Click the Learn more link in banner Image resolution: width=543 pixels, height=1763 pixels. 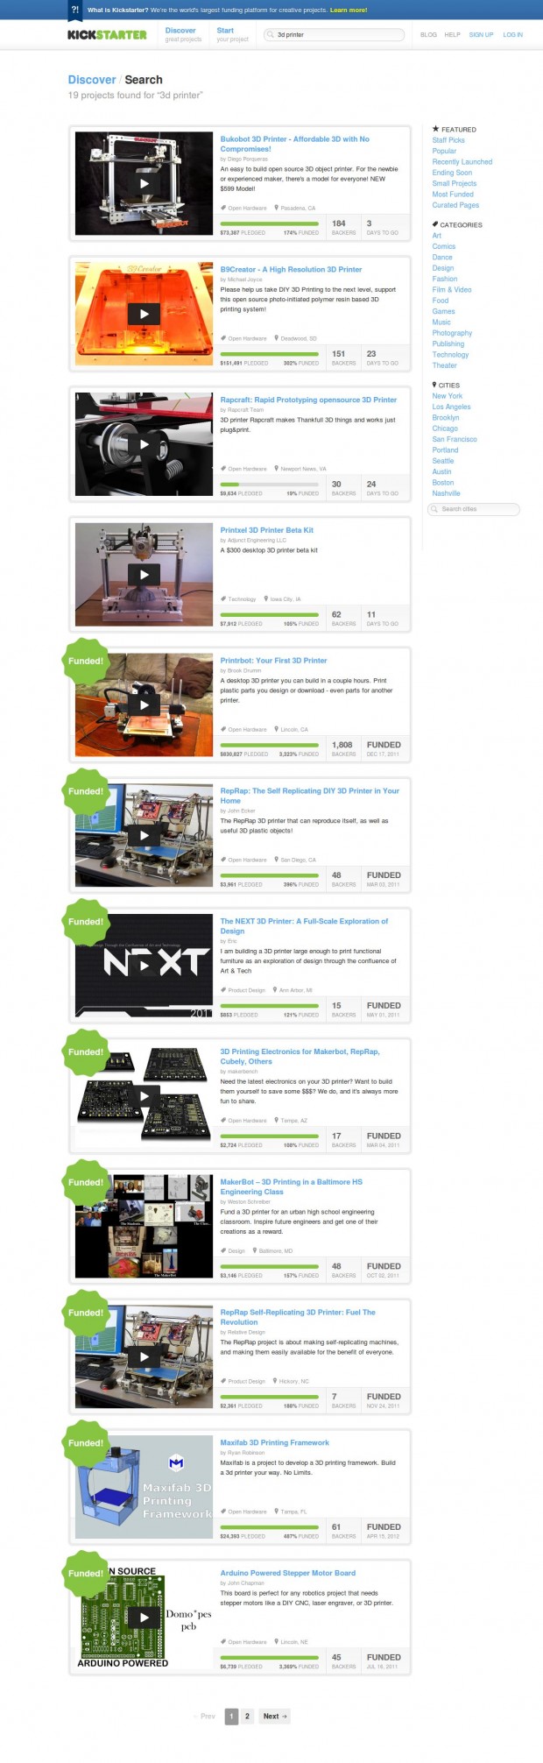[x=349, y=11]
